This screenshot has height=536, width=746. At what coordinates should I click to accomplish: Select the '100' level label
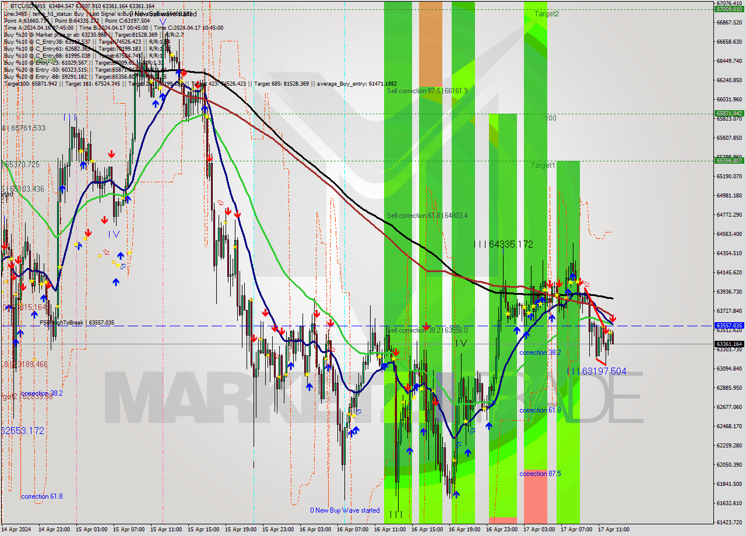[551, 118]
